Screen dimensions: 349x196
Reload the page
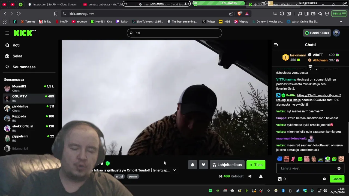click(19, 14)
